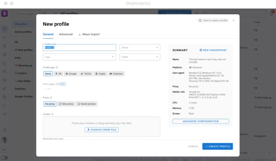Select the None profile type
The image size is (276, 161).
click(48, 74)
